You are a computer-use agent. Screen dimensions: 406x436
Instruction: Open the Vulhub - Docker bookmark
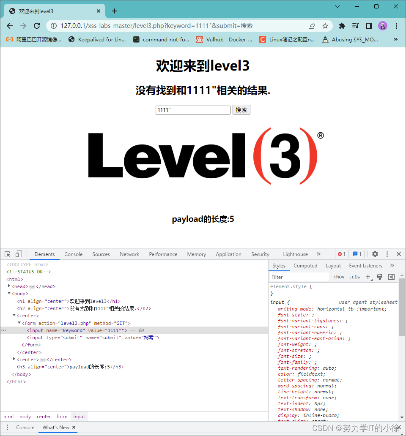[224, 39]
